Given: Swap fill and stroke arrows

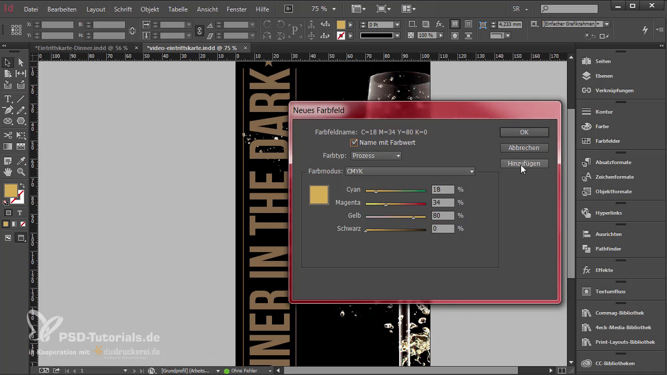Looking at the screenshot, I should [x=22, y=186].
